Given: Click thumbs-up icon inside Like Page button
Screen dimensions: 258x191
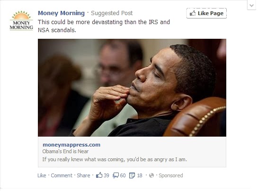Looking at the screenshot, I should (193, 13).
